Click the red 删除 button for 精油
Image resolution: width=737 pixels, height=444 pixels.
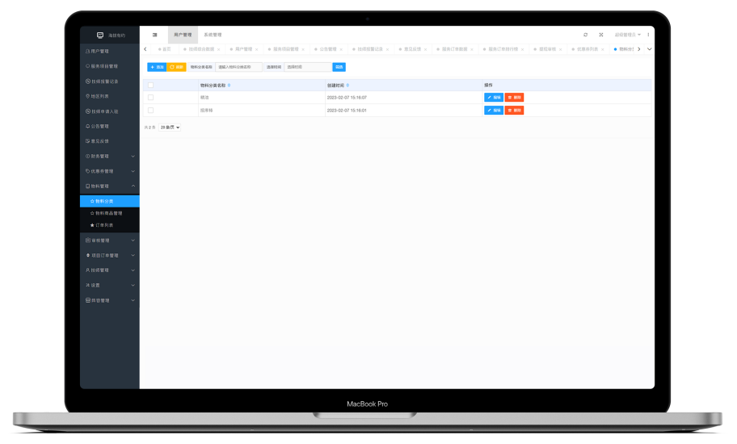(x=514, y=97)
